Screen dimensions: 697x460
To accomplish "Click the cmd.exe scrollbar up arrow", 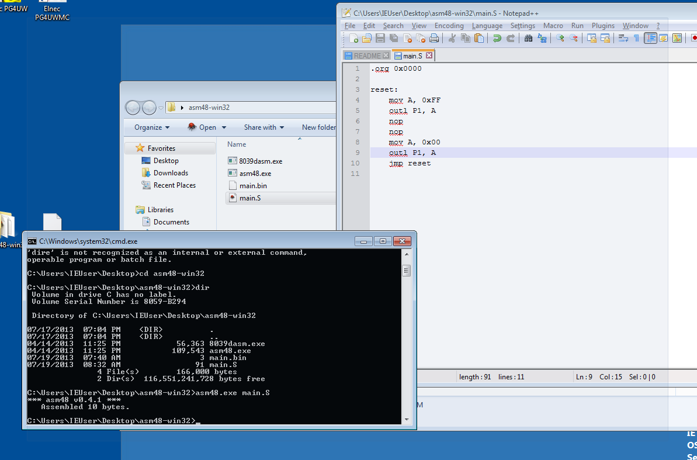I will [x=406, y=254].
